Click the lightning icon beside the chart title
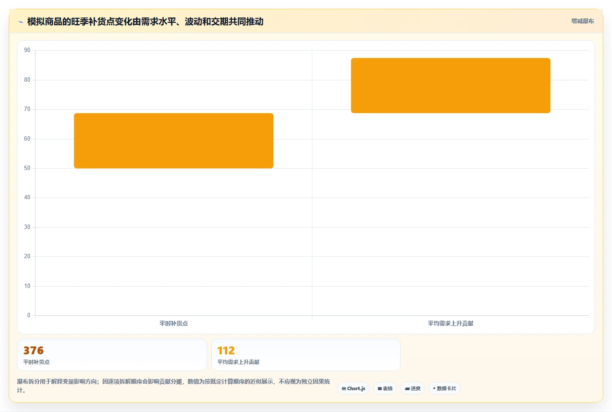 tap(21, 22)
